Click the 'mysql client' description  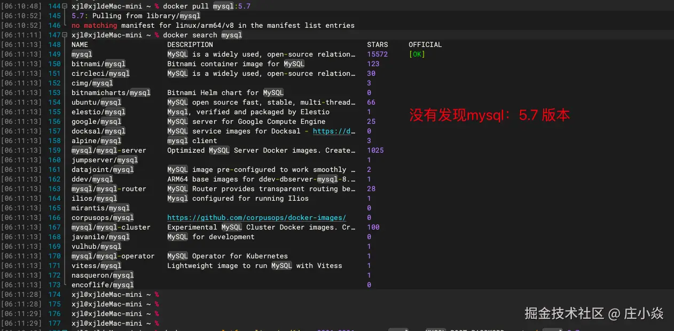[x=192, y=141]
